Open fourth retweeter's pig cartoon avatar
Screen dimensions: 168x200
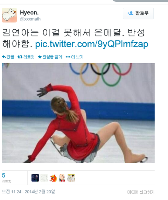point(62,178)
